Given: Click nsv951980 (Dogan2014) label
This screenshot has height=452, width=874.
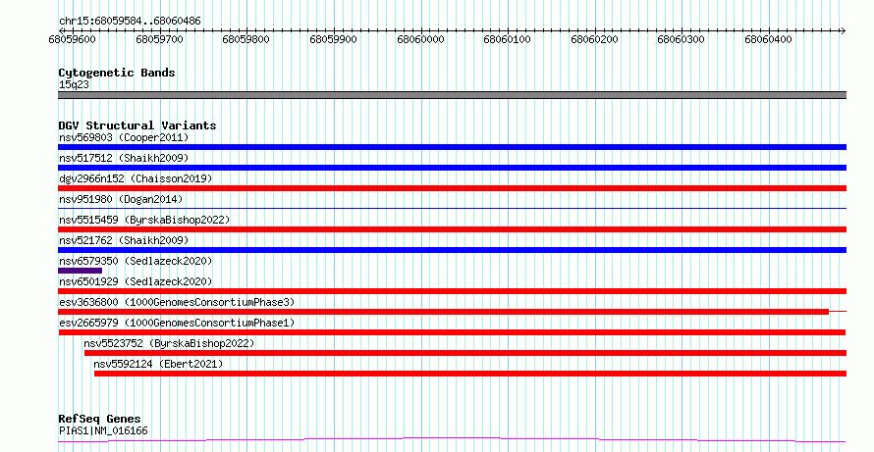Looking at the screenshot, I should [121, 199].
